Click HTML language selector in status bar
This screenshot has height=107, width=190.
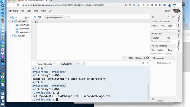(130, 58)
